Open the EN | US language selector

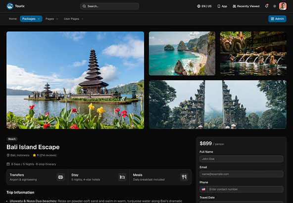click(x=204, y=6)
